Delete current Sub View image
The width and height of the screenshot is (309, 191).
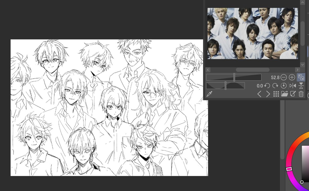301,94
